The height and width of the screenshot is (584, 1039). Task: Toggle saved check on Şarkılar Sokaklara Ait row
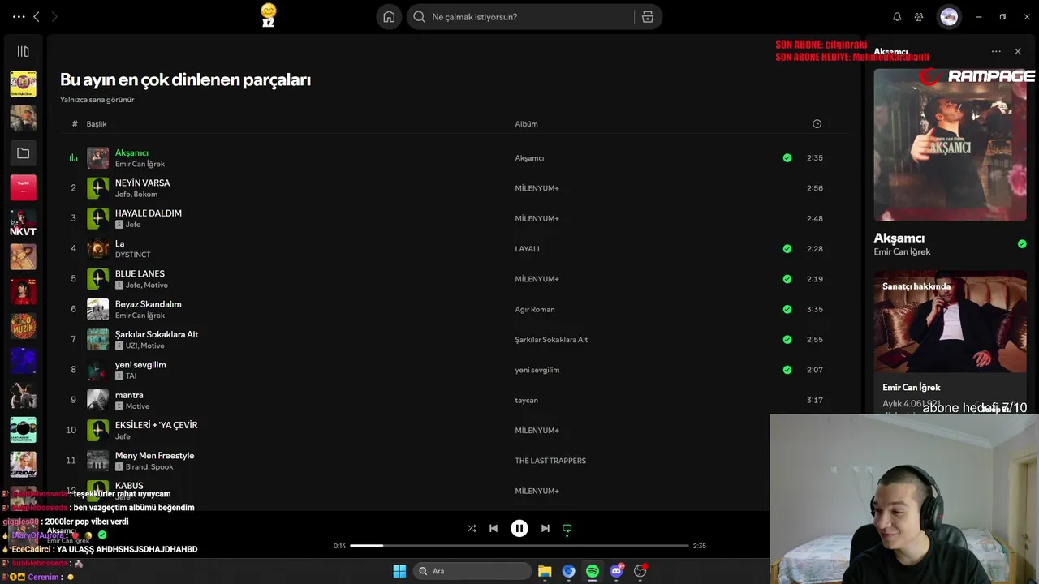coord(787,340)
